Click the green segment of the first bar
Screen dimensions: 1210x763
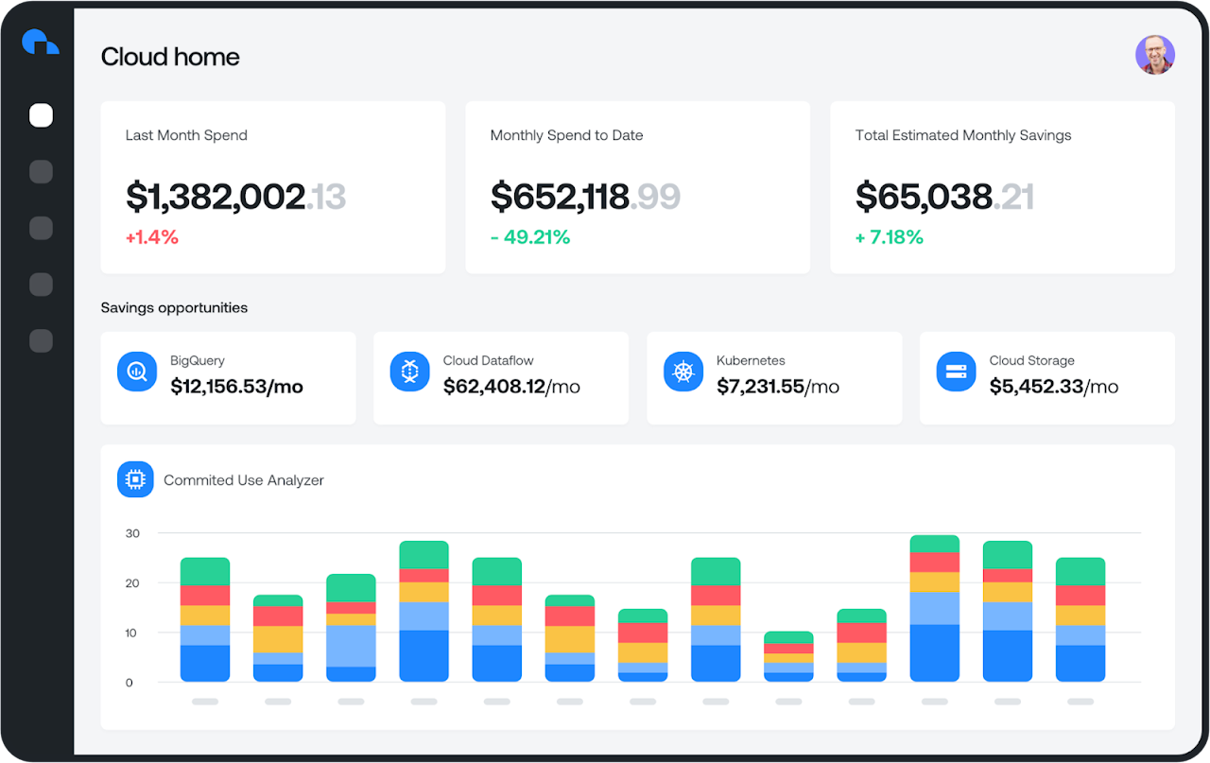pyautogui.click(x=205, y=571)
